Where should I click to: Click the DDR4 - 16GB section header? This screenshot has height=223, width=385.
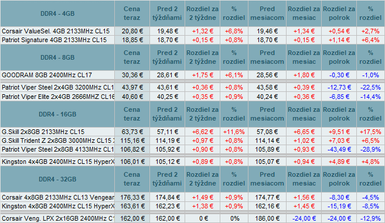click(57, 114)
